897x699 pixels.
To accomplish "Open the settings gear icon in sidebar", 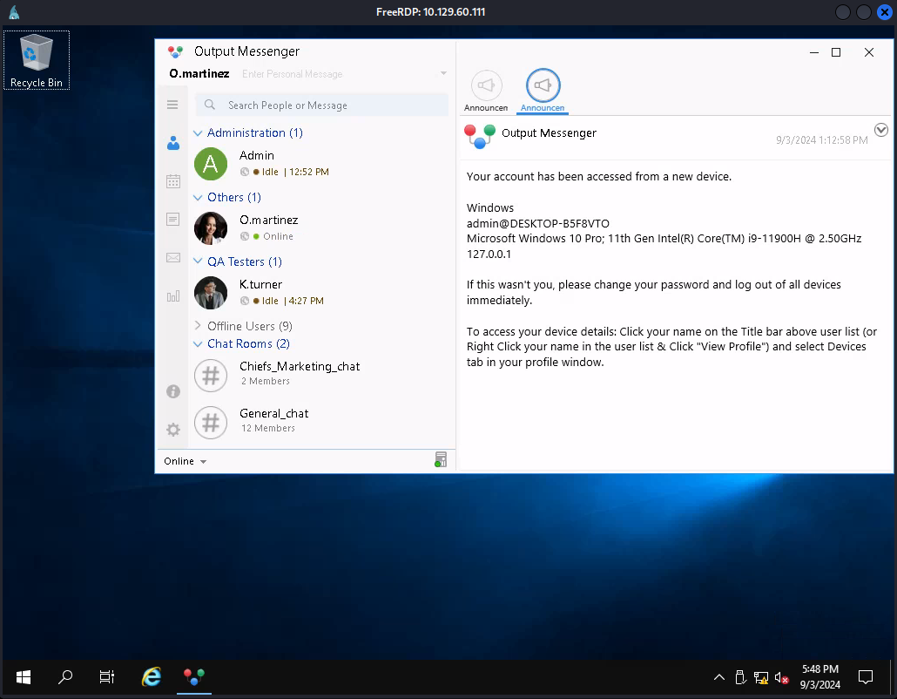I will point(172,430).
